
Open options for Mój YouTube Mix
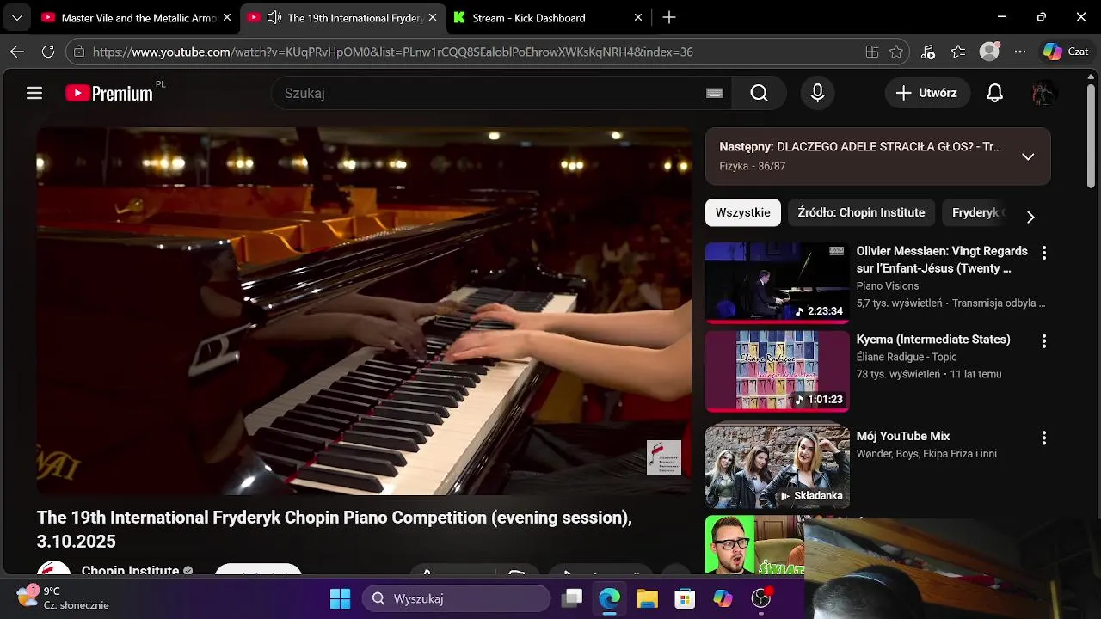click(x=1044, y=438)
